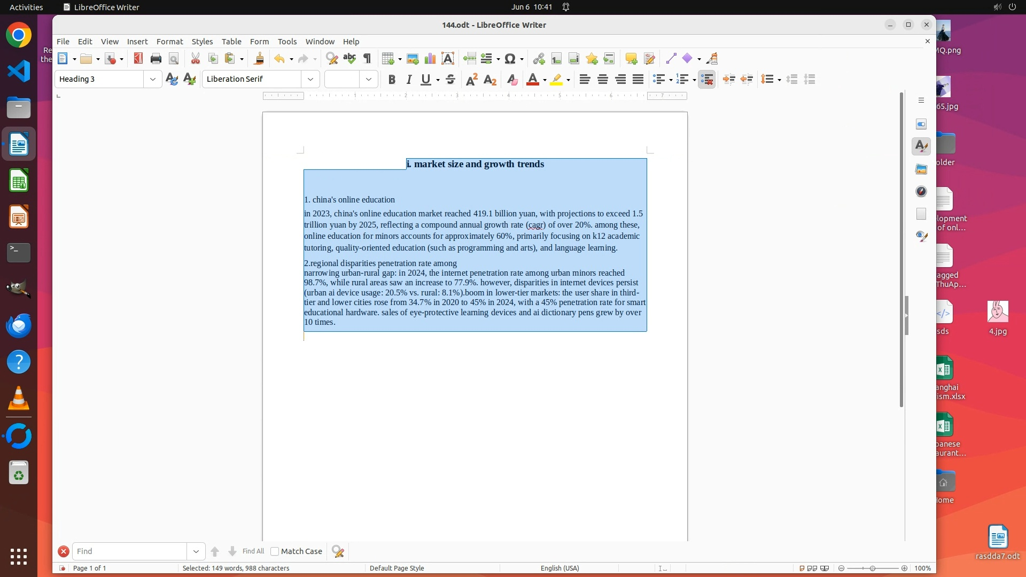Toggle Formatting Marks pilcrow button
1026x577 pixels.
point(367,59)
